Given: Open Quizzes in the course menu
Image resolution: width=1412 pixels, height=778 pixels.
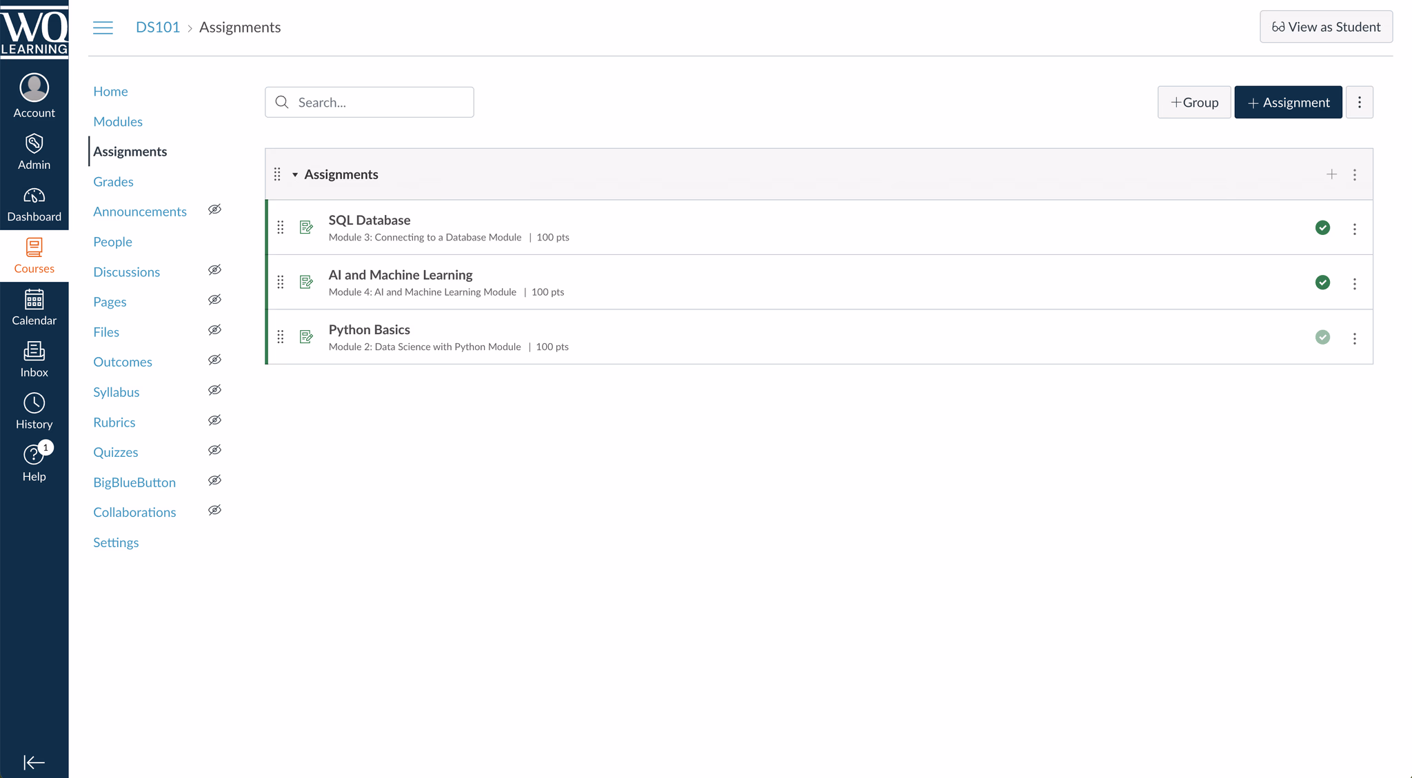Looking at the screenshot, I should (115, 452).
